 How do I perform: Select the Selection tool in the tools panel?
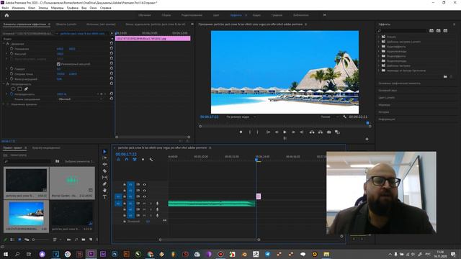104,152
